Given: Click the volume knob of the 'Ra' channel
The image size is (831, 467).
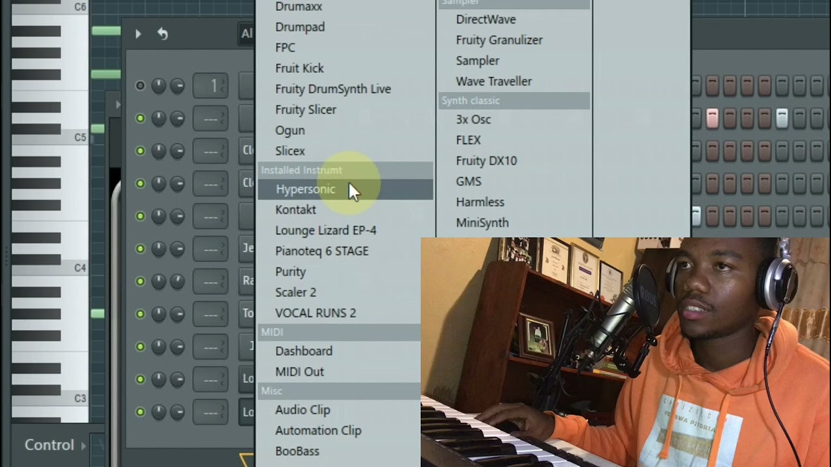Looking at the screenshot, I should (x=177, y=281).
